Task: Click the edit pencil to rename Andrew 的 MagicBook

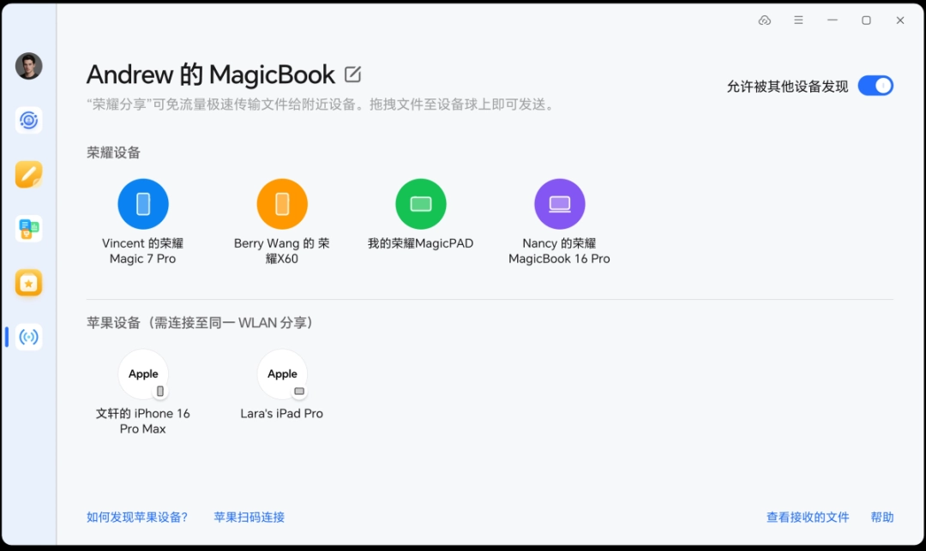Action: (353, 75)
